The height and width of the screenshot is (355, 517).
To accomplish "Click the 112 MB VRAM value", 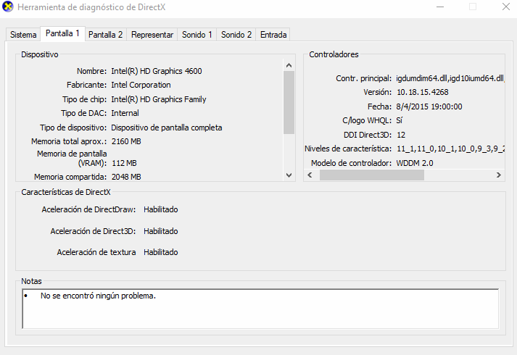I will point(124,163).
